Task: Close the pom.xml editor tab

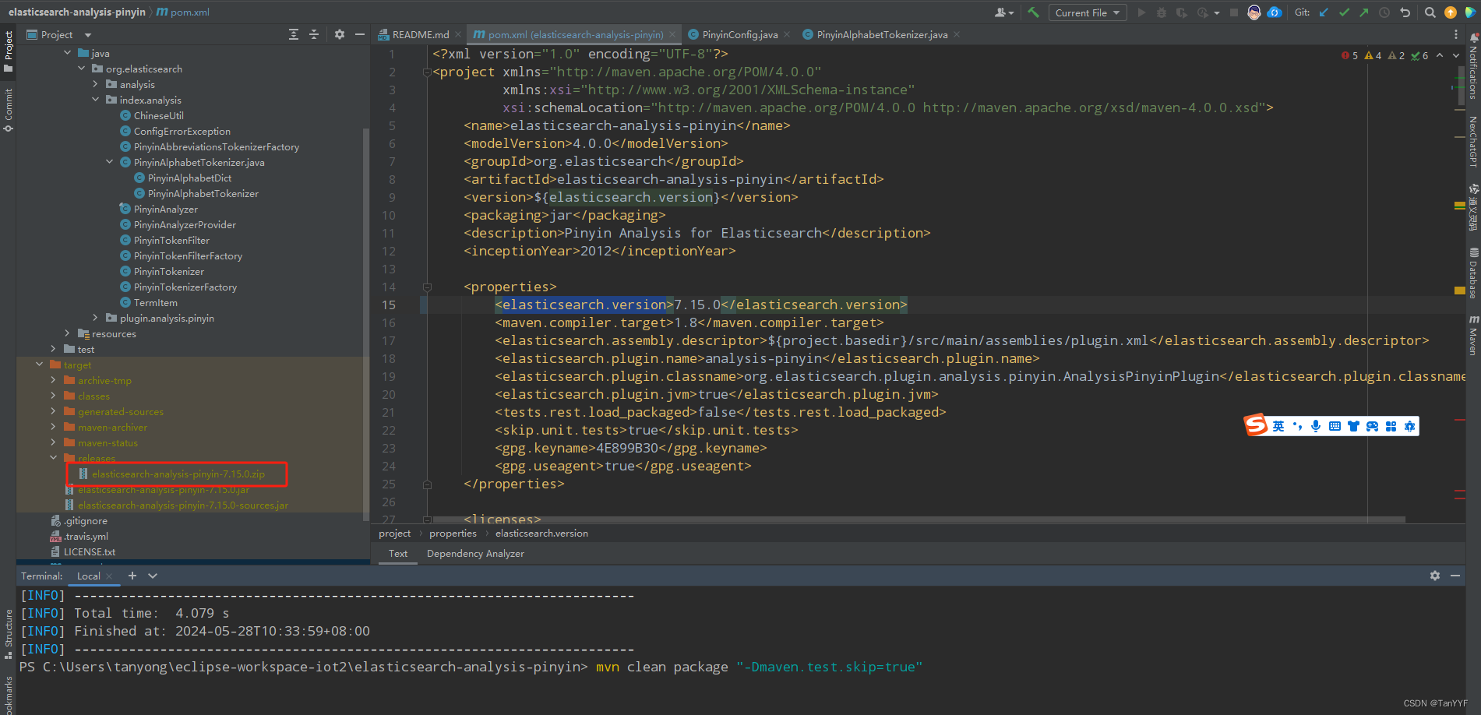Action: tap(672, 35)
